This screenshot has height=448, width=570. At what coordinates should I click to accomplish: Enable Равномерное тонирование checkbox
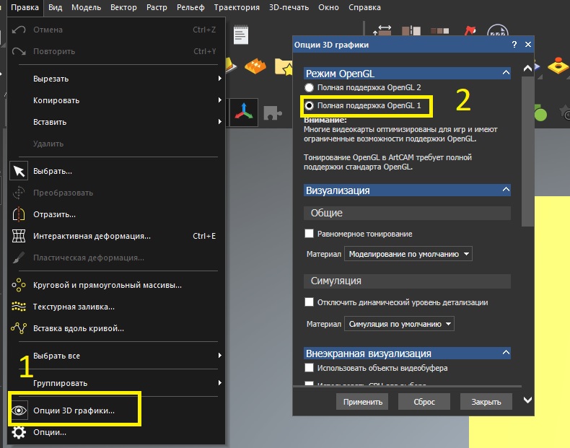309,234
